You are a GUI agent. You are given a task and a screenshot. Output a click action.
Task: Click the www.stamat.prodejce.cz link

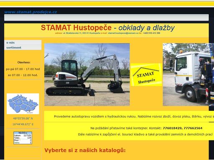click(31, 12)
